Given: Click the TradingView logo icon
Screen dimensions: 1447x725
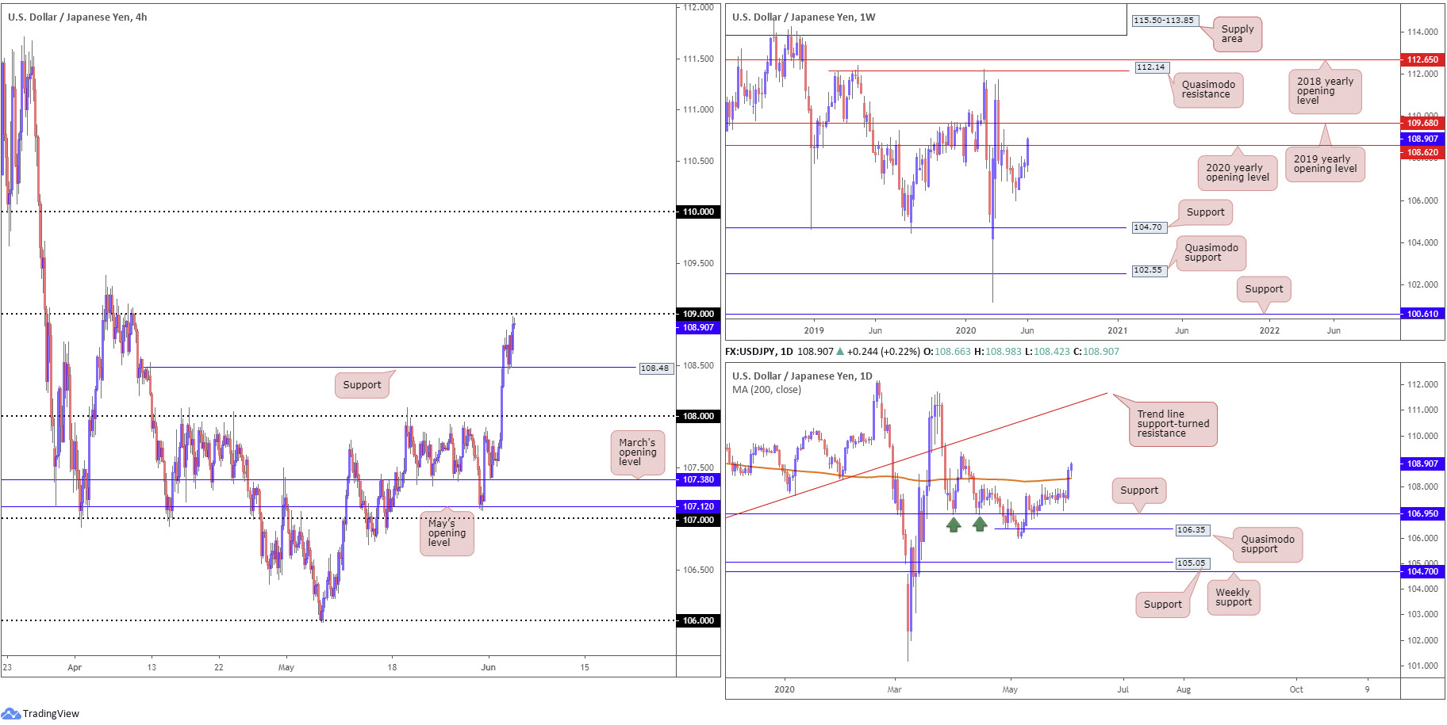Looking at the screenshot, I should (x=11, y=713).
